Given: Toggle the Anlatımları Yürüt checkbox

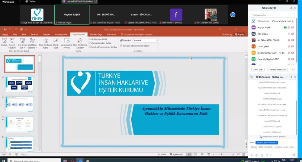Looking at the screenshot, I should 89,39.
